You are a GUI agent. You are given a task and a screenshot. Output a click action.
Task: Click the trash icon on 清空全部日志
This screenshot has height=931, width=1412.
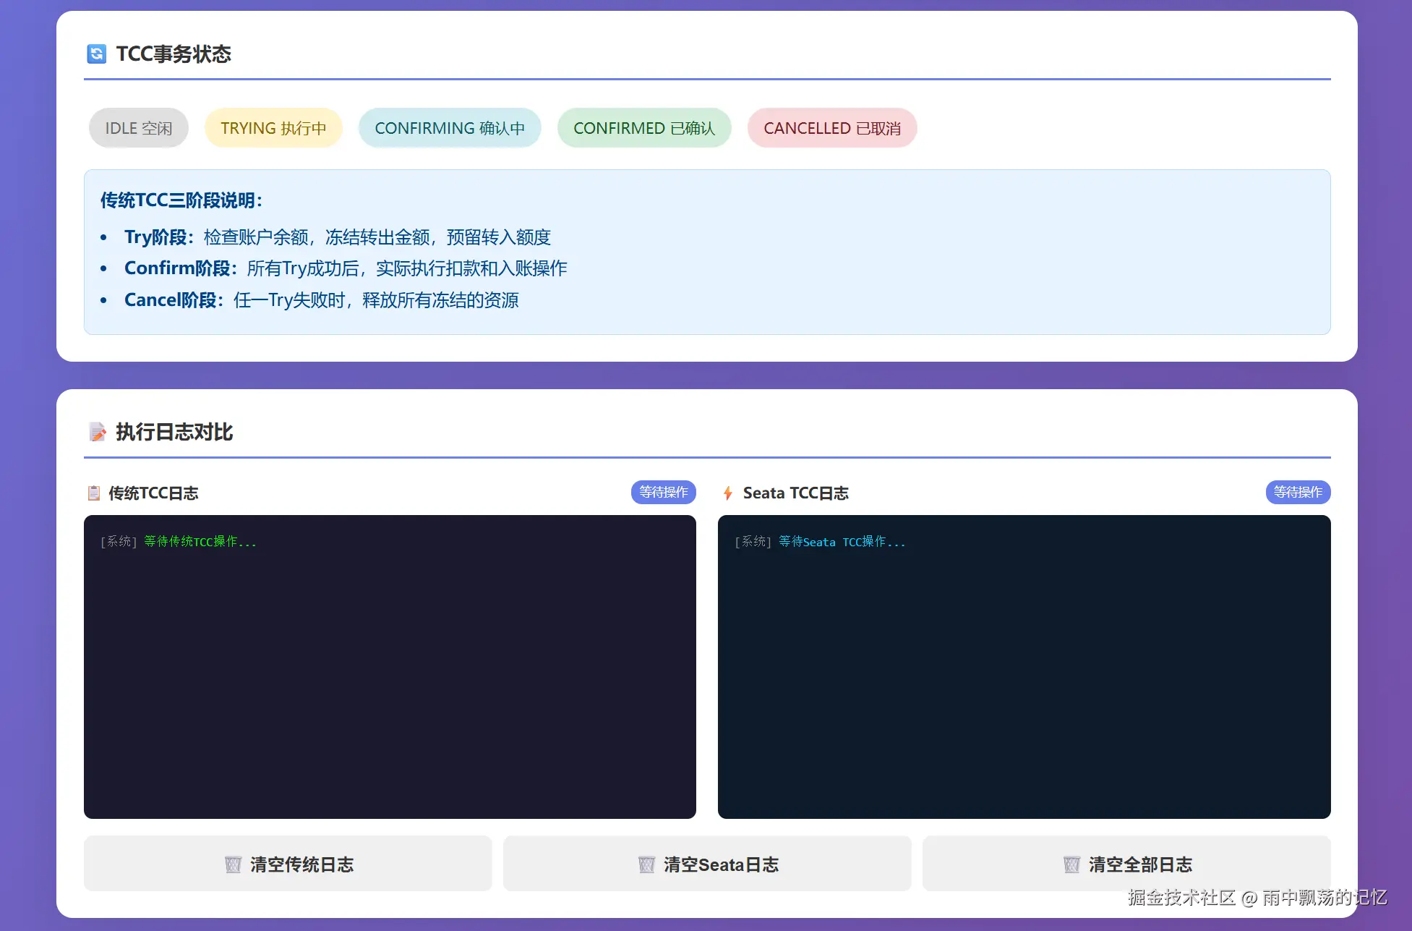point(1071,864)
